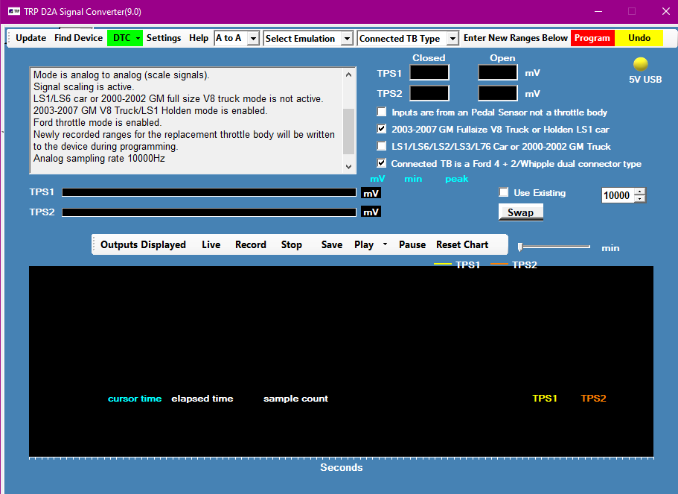Screen dimensions: 678x494
Task: Click the yellow Undo button
Action: pyautogui.click(x=639, y=38)
